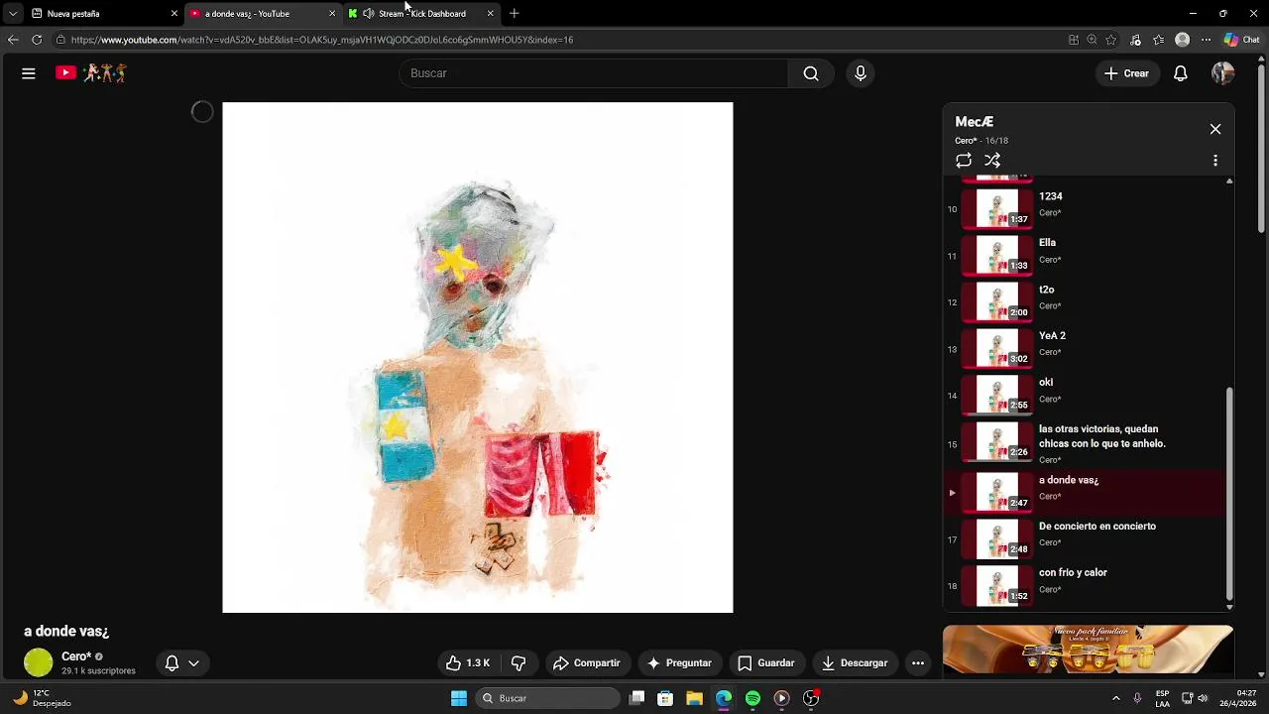Select 'YeA 2' playlist track

pyautogui.click(x=1086, y=348)
